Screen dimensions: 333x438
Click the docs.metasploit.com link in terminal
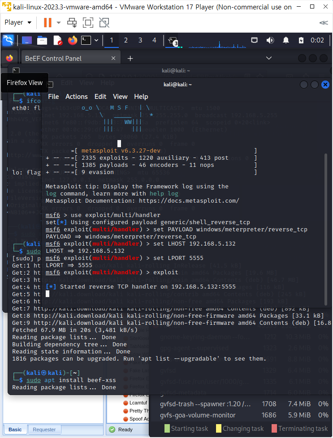coord(189,200)
